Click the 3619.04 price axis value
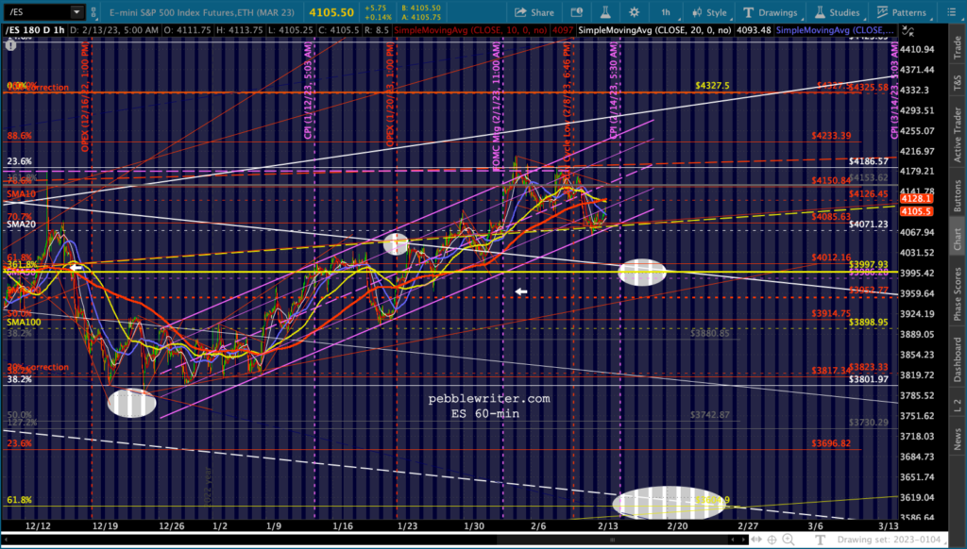 (917, 497)
